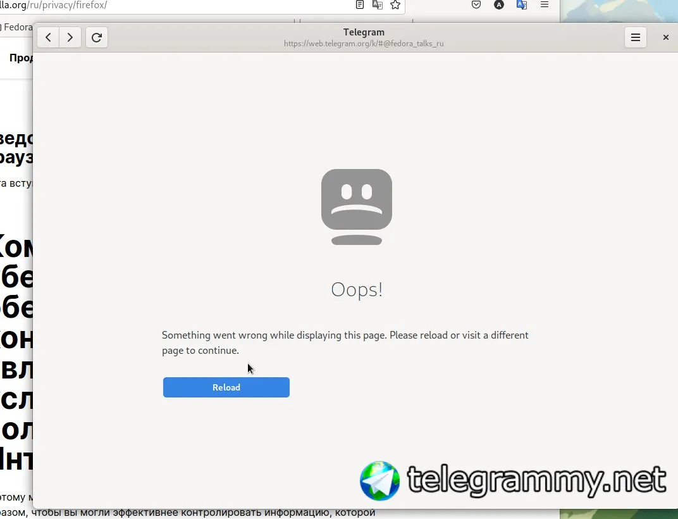Open Firefox Pocket save icon
This screenshot has width=678, height=519.
point(476,5)
